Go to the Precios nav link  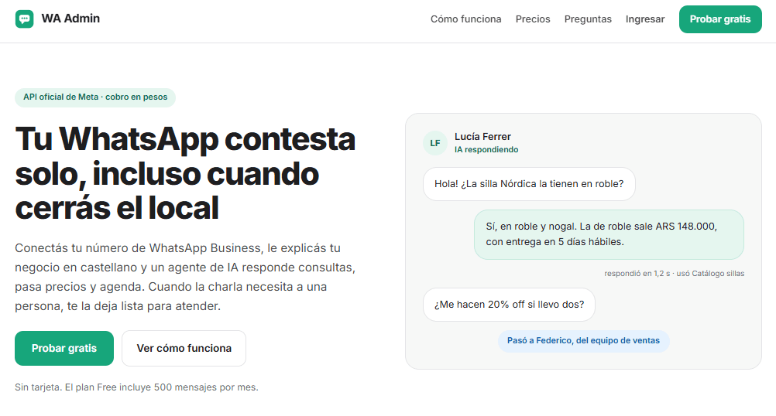(533, 19)
